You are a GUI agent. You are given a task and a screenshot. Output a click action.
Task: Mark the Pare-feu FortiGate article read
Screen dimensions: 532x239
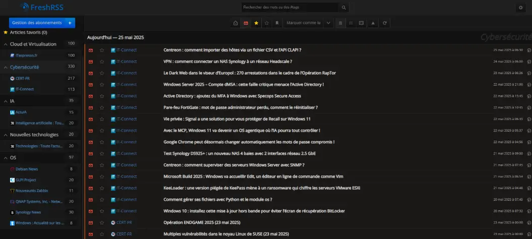click(x=91, y=107)
